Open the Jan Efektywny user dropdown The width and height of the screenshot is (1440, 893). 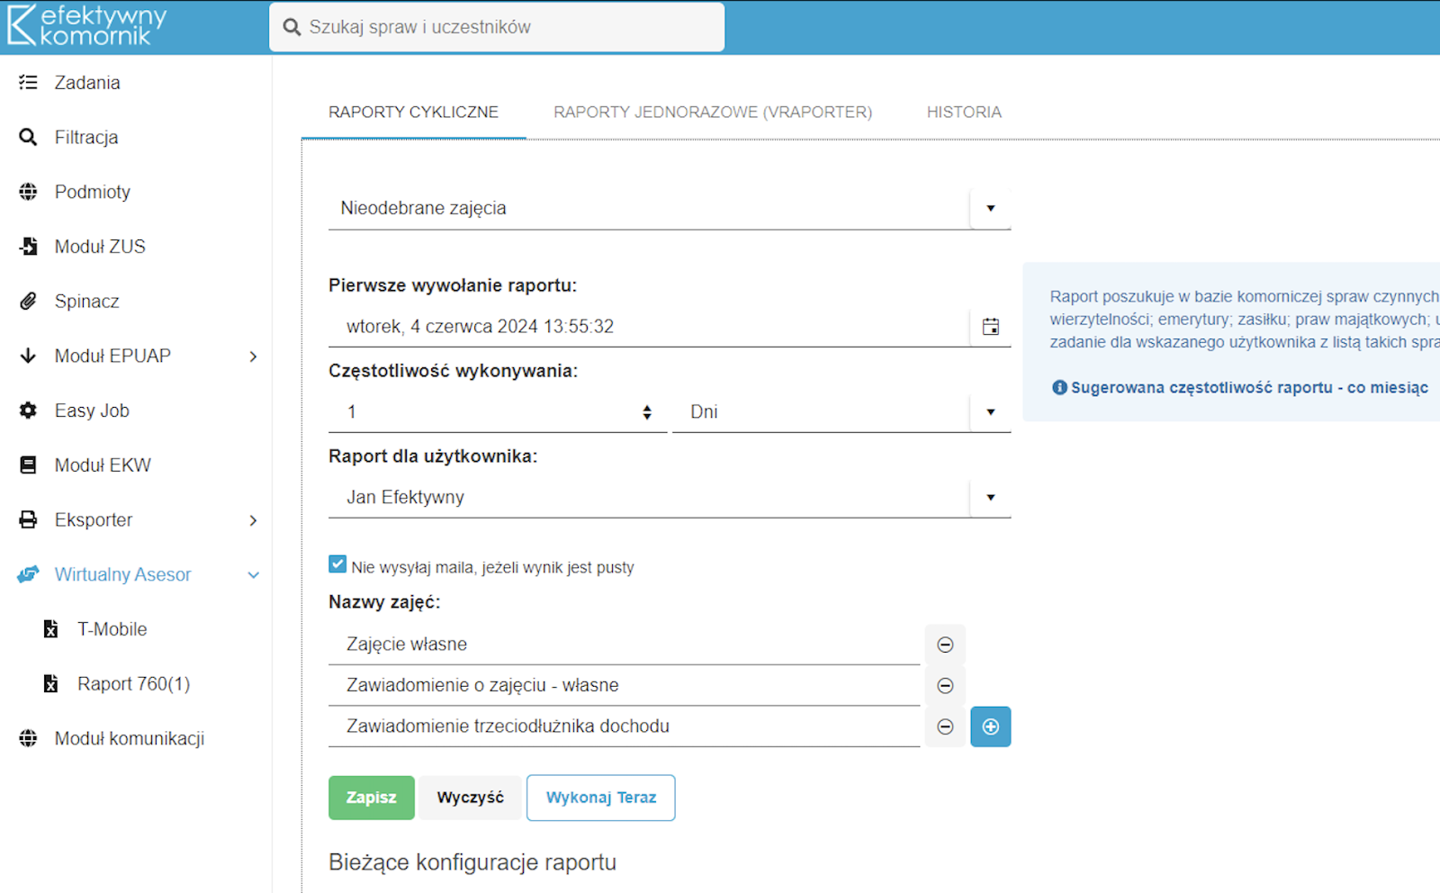click(990, 497)
